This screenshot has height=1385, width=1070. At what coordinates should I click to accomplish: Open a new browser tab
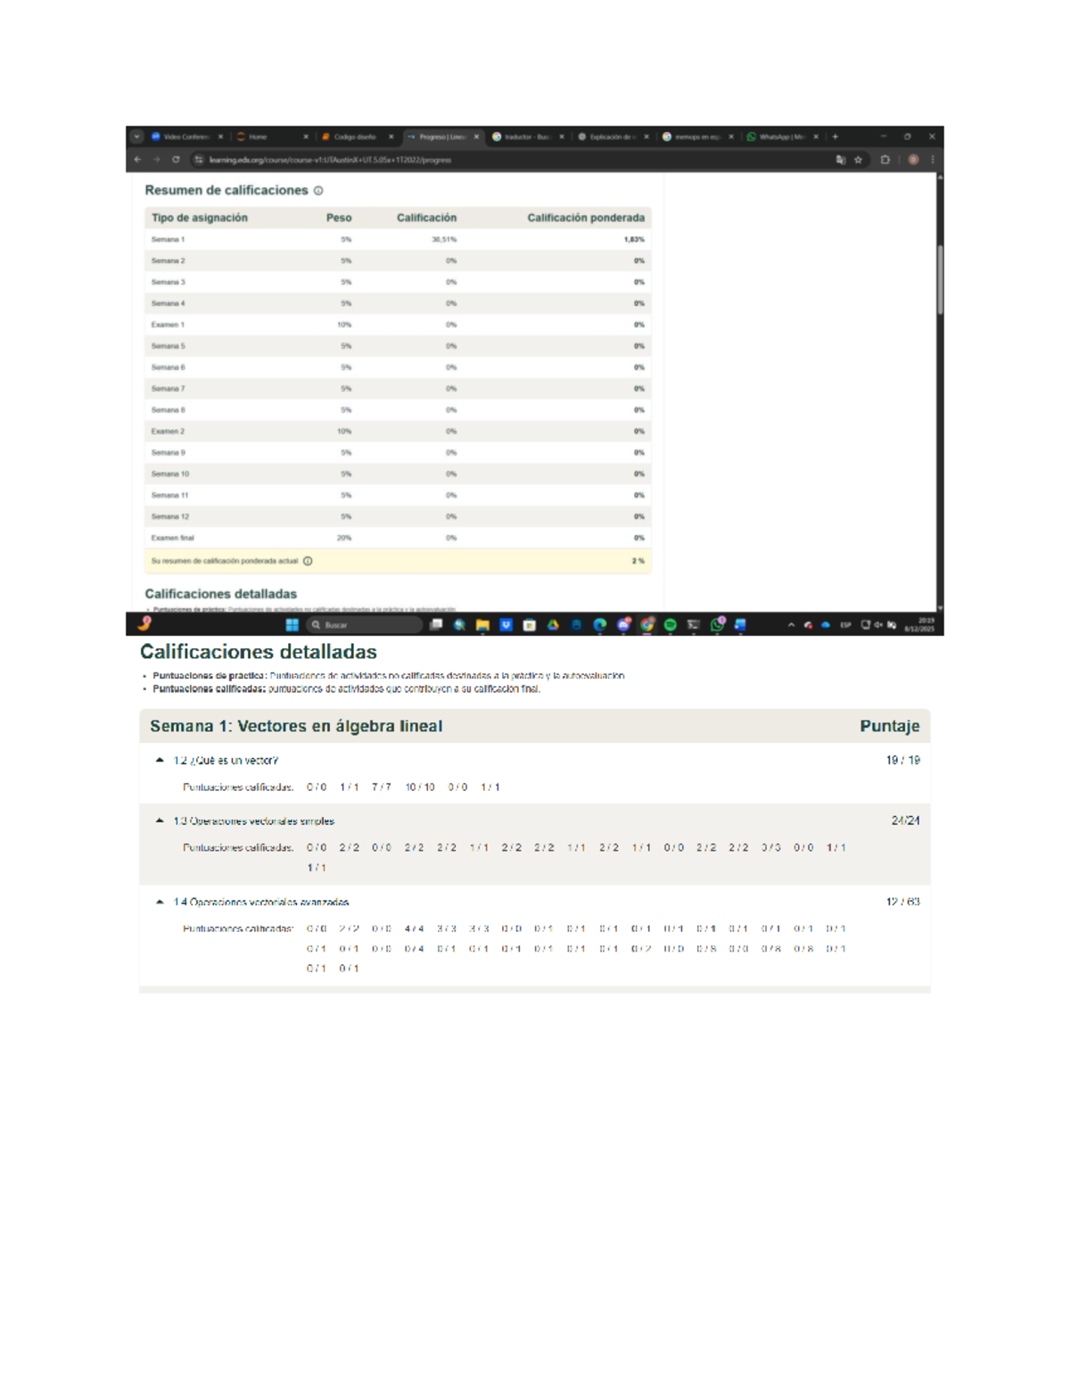click(x=835, y=137)
